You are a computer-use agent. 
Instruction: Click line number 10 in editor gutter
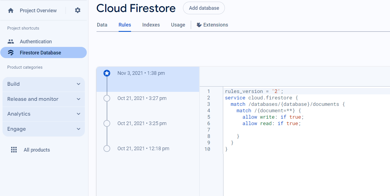point(207,149)
